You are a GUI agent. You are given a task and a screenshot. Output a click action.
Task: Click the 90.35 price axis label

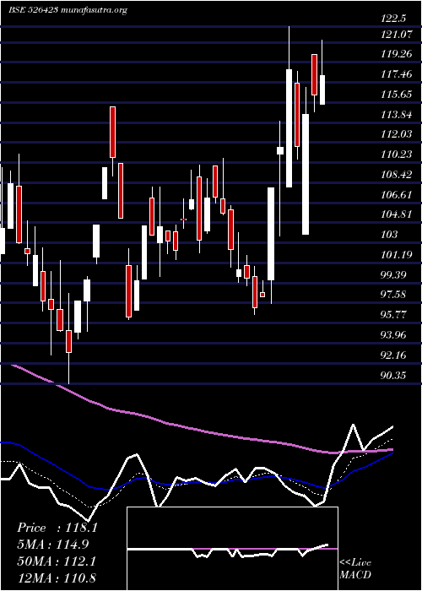coord(394,375)
